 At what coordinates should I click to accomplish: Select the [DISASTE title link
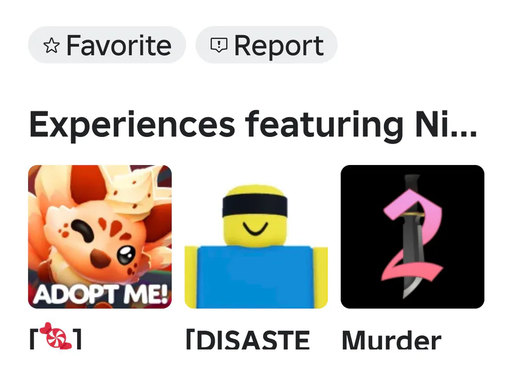point(248,340)
